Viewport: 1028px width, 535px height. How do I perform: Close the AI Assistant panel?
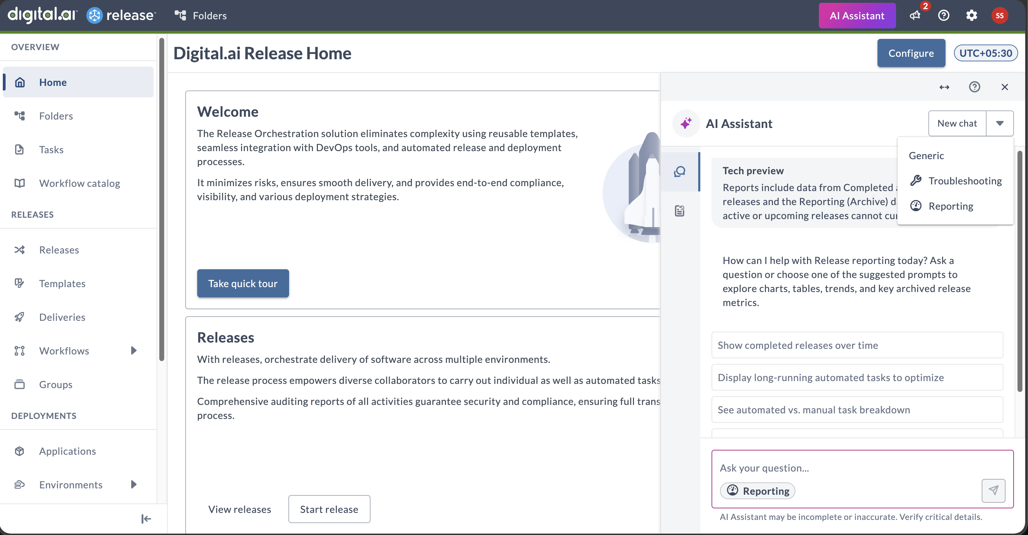pyautogui.click(x=1004, y=87)
